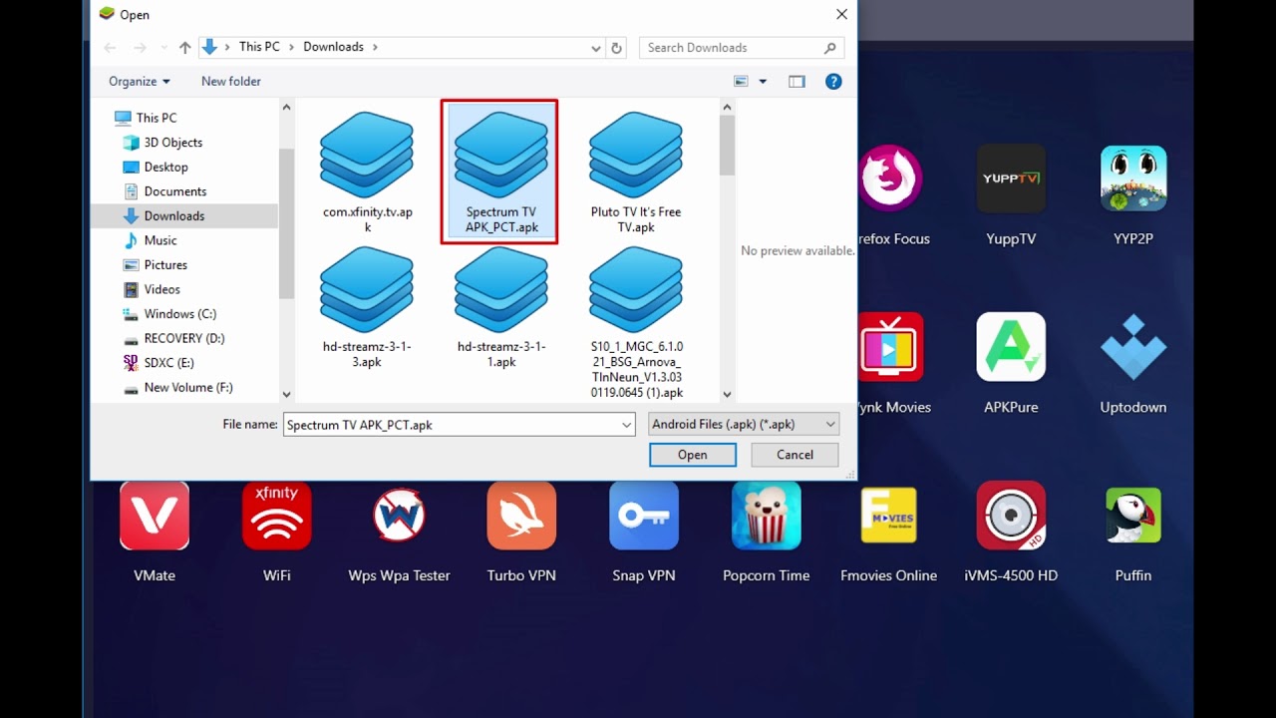Click the Open button to confirm selection
1276x718 pixels.
pos(692,455)
